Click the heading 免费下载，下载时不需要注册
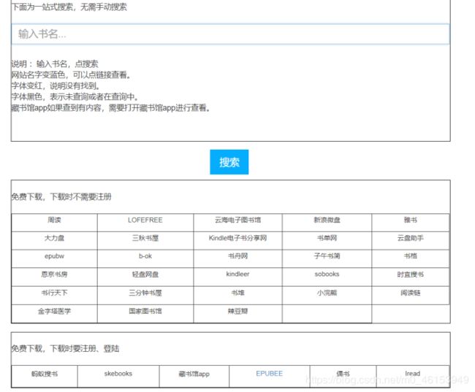 point(61,197)
